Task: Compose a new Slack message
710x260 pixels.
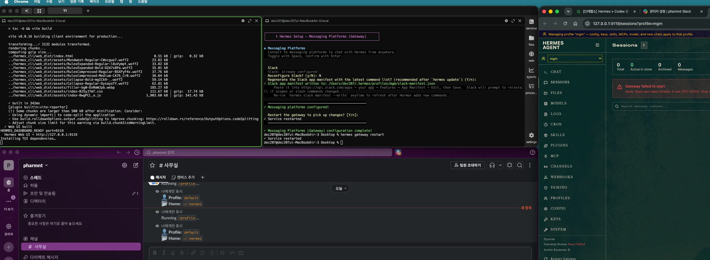Action: coord(136,165)
